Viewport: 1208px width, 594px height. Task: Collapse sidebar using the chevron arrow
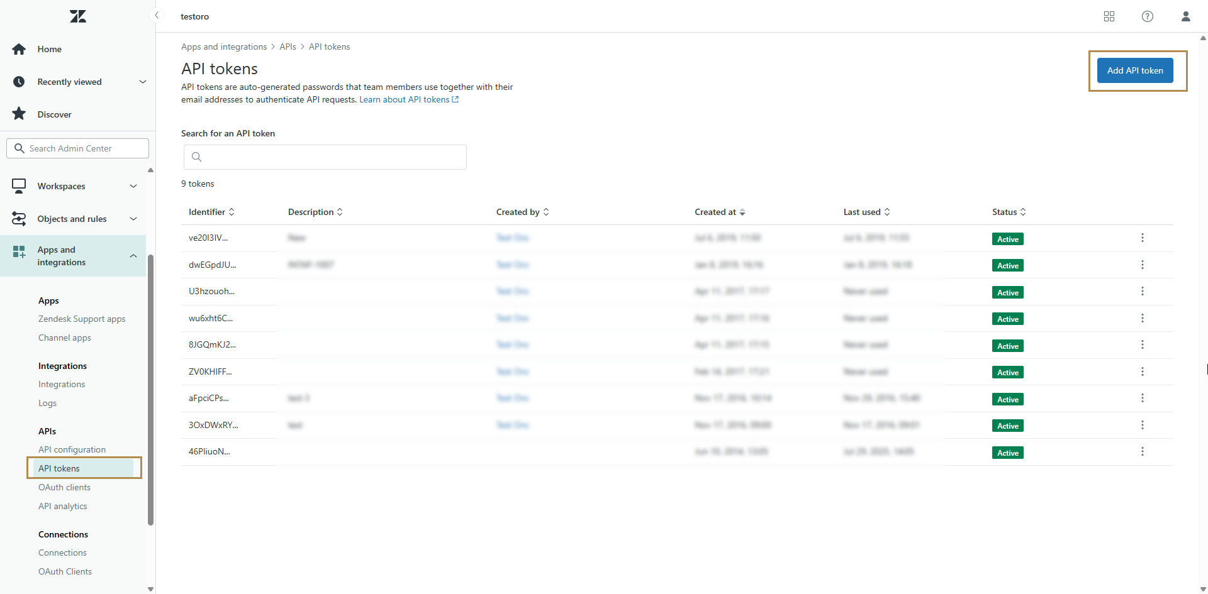[157, 16]
